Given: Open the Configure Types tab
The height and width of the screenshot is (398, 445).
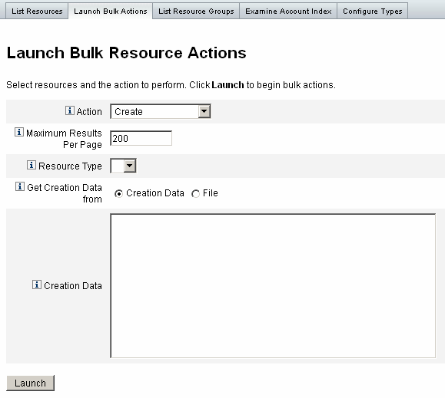Looking at the screenshot, I should tap(372, 11).
